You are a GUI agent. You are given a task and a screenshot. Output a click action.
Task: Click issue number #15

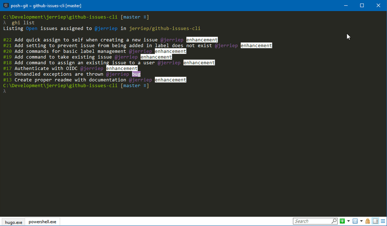(x=7, y=74)
